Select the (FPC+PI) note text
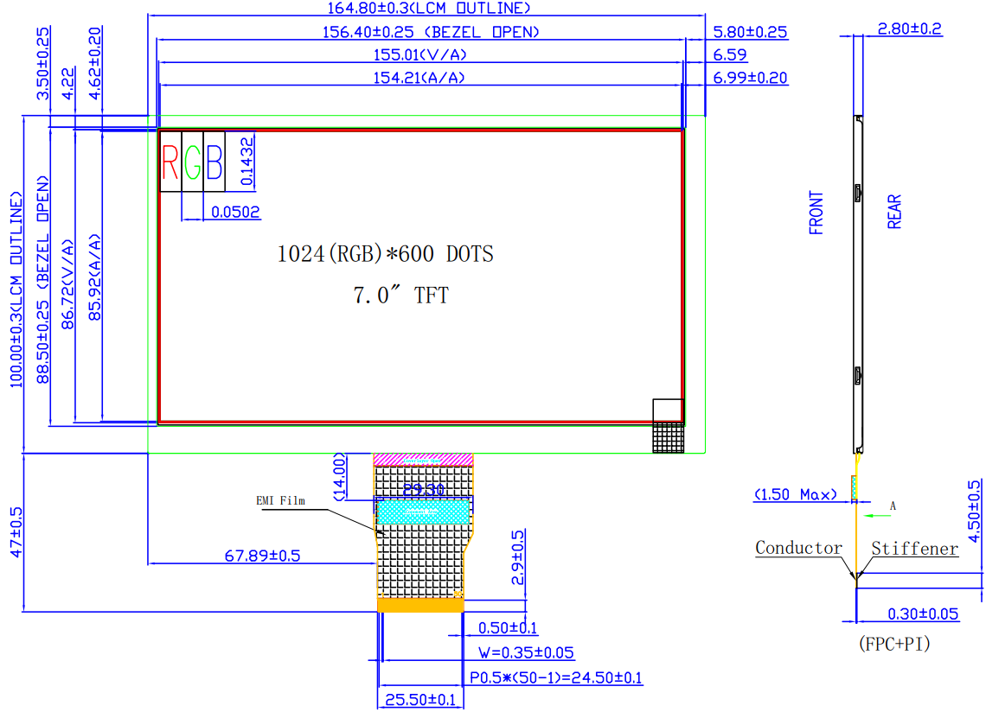986x712 pixels. coord(894,644)
